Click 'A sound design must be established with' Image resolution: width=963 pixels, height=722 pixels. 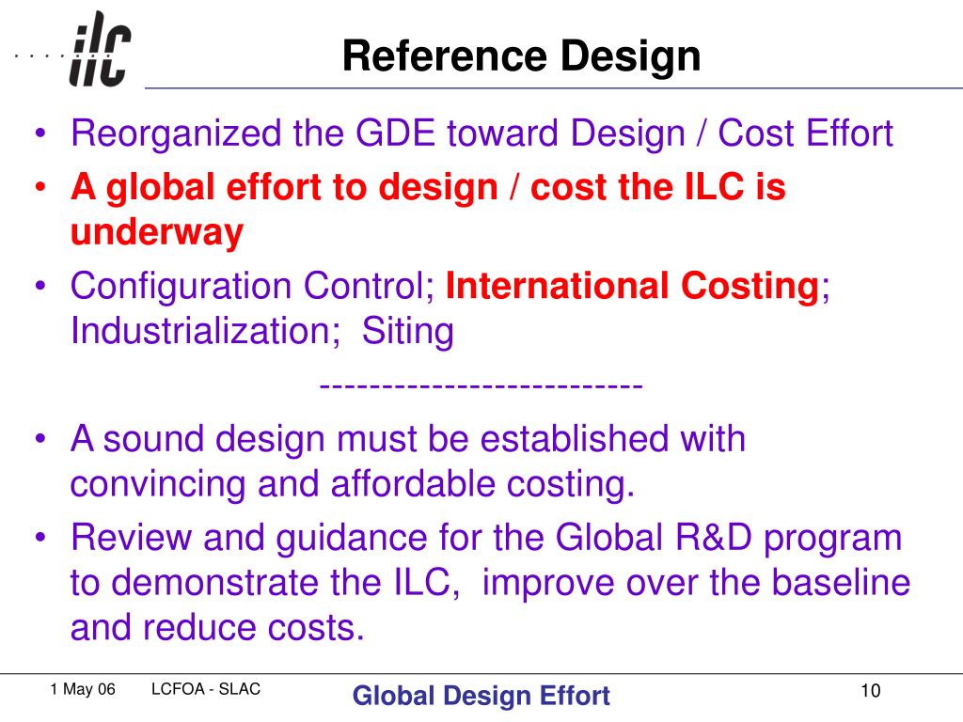click(408, 438)
